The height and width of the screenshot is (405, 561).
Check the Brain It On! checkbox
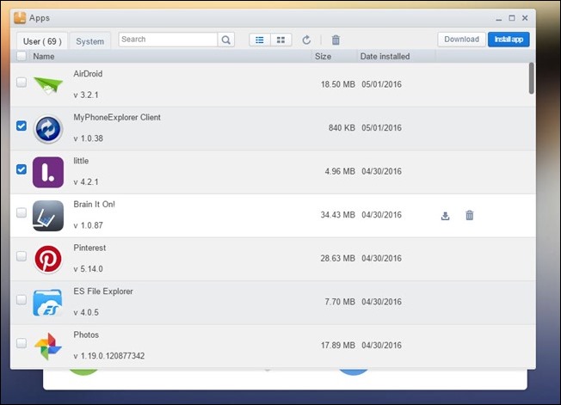pos(22,212)
